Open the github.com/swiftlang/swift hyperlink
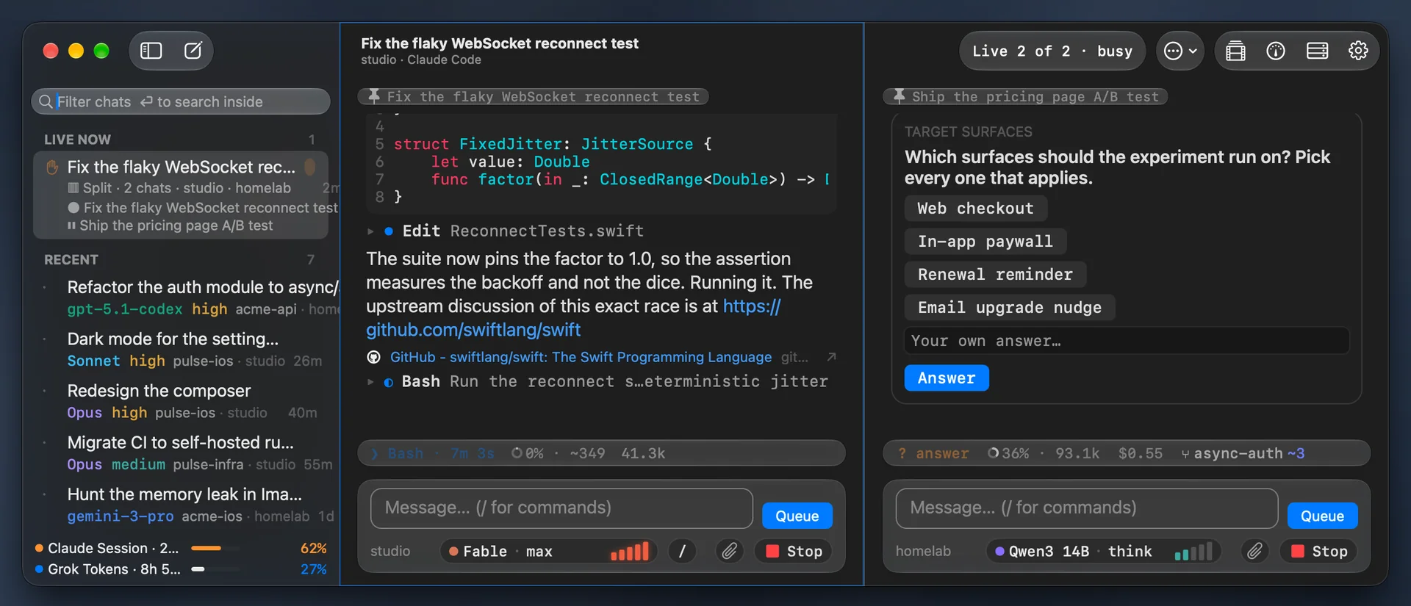Screen dimensions: 1411x606 click(573, 318)
